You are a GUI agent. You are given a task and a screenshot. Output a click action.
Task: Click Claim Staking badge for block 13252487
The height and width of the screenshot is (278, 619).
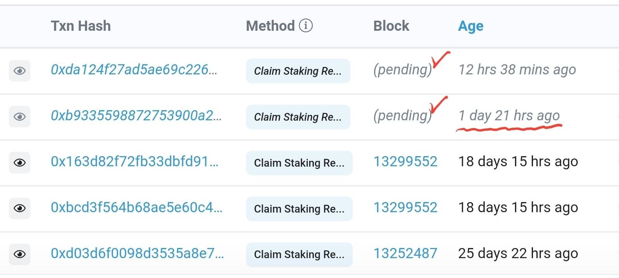[x=299, y=255]
